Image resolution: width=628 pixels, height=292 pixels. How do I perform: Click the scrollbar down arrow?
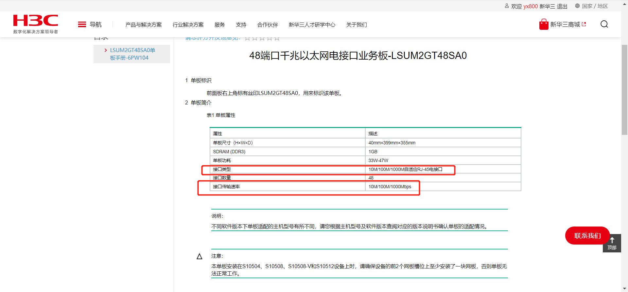pyautogui.click(x=624, y=289)
